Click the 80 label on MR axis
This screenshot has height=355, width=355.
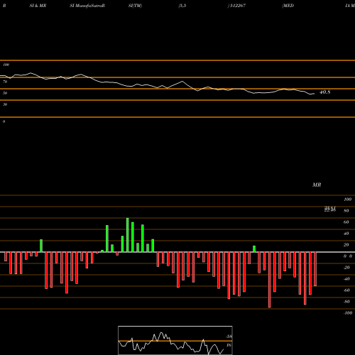click(346, 211)
